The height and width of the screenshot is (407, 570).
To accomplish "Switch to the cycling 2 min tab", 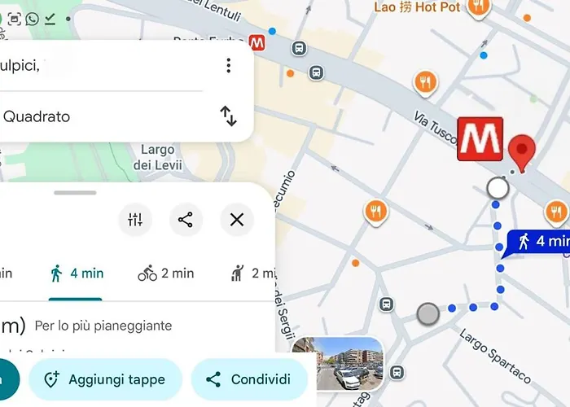I will tap(166, 274).
